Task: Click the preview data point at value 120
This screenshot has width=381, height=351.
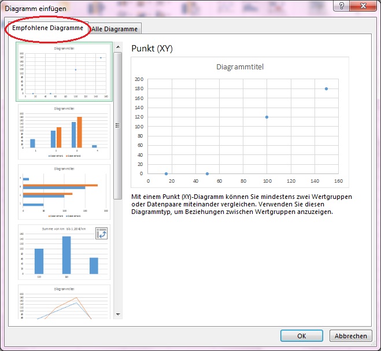Action: (x=267, y=117)
